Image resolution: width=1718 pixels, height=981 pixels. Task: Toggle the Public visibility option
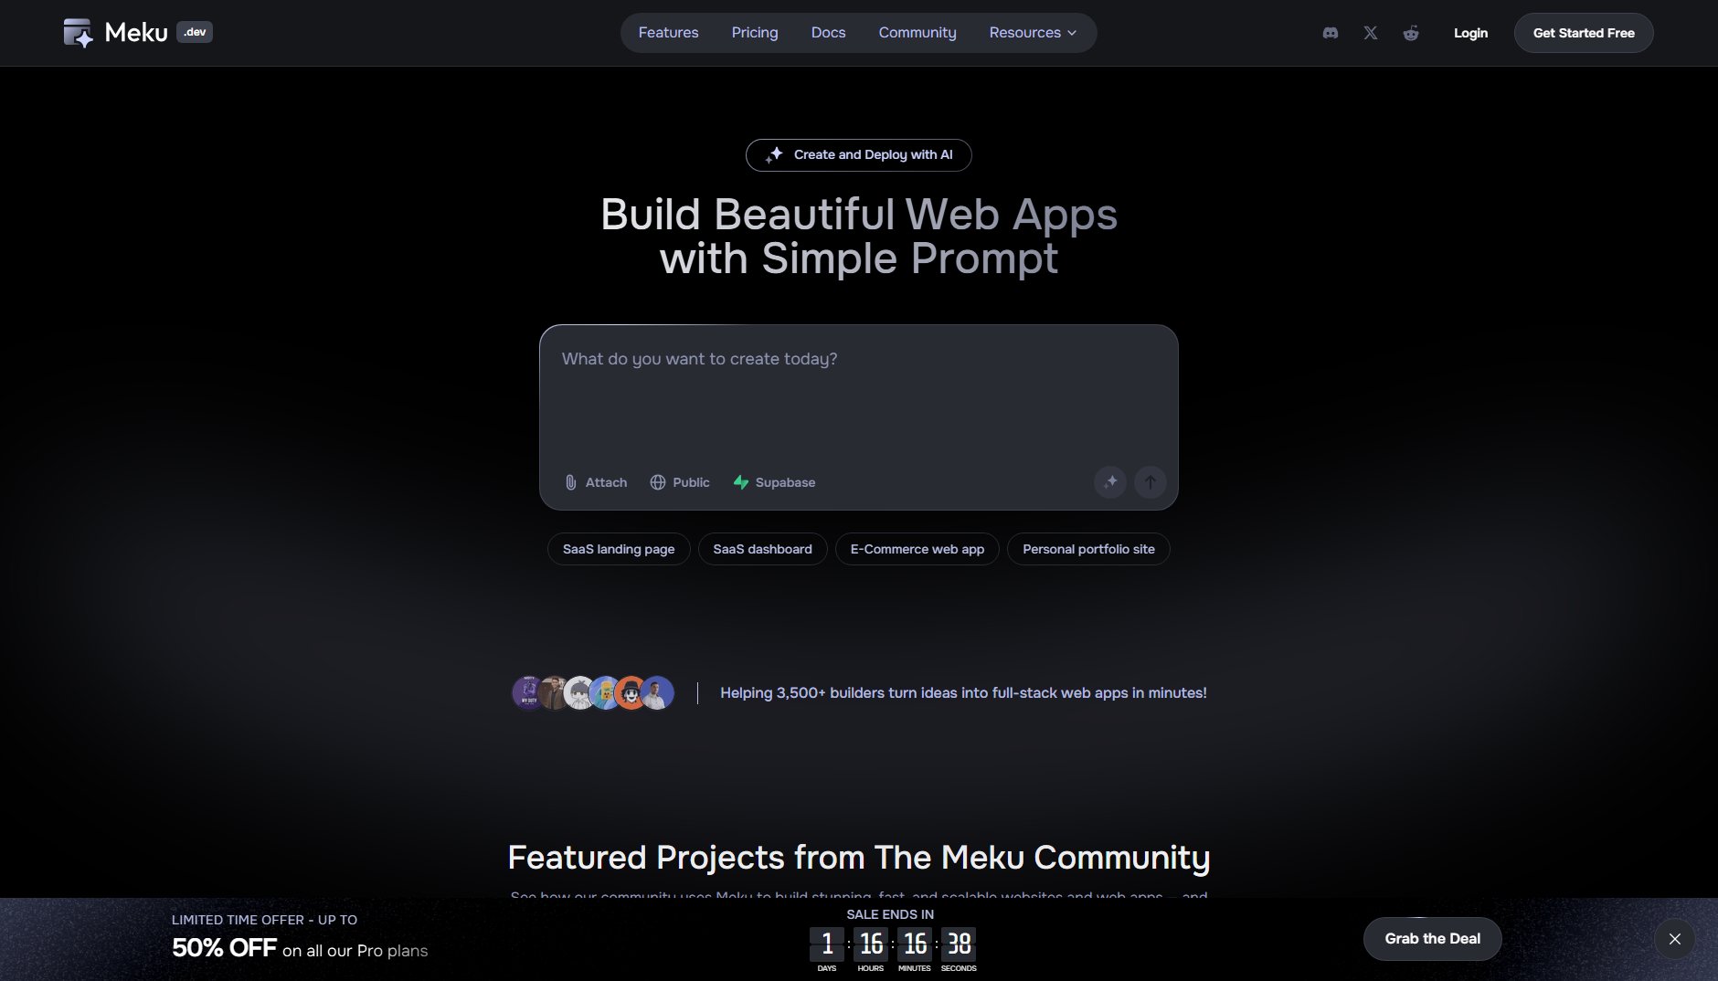tap(680, 482)
